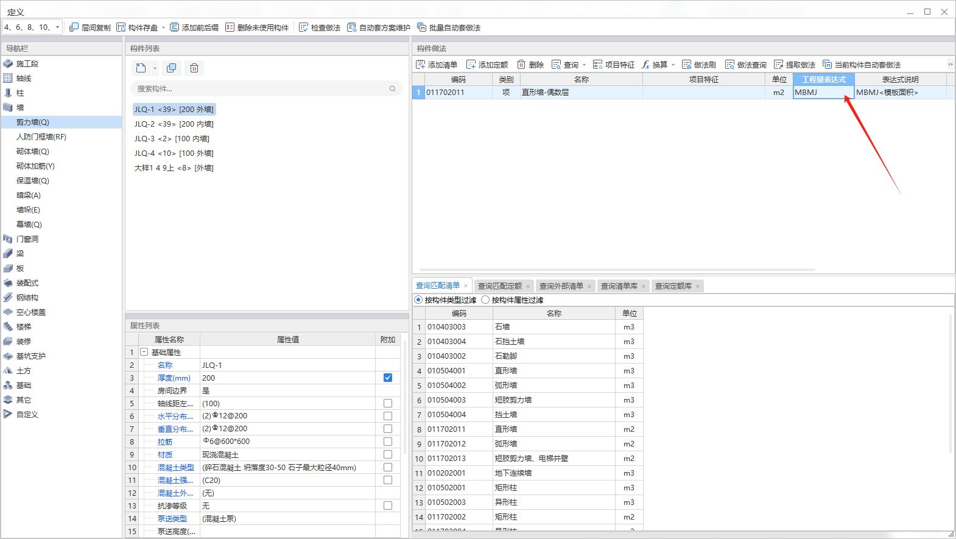Viewport: 956px width, 539px height.
Task: Click the 提取做法 icon
Action: click(x=778, y=65)
